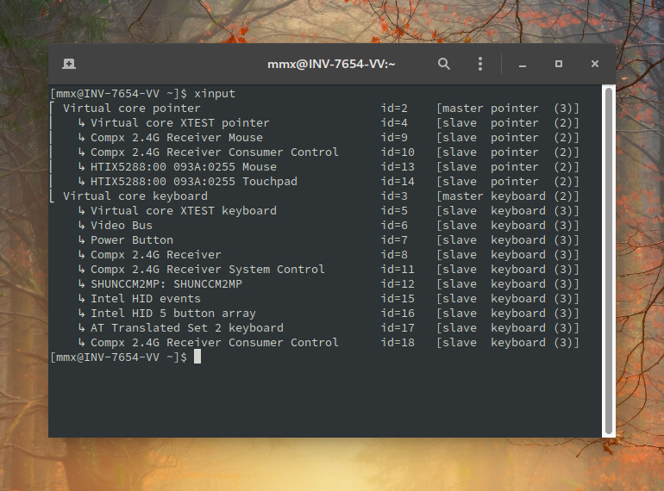This screenshot has height=491, width=664.
Task: Click Compx Consumer Control id=10 row name
Action: pyautogui.click(x=214, y=152)
